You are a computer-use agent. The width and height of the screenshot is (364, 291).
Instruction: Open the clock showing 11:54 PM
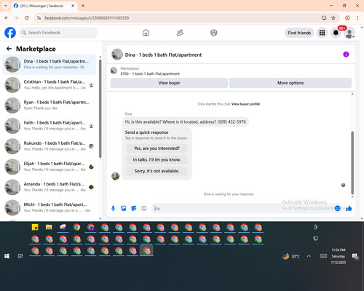(x=339, y=256)
